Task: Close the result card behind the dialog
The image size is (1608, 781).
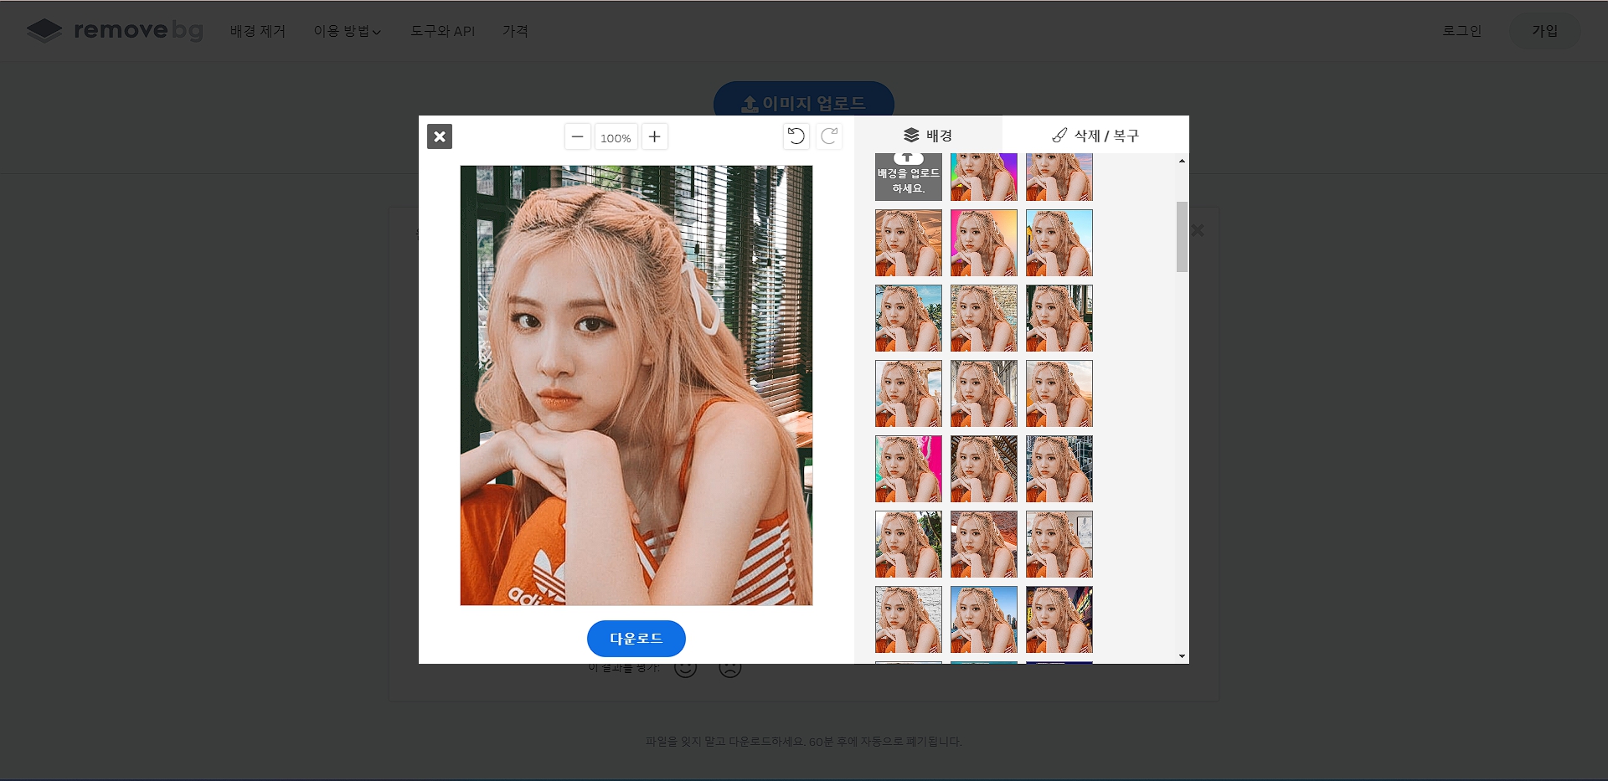Action: [x=1198, y=230]
